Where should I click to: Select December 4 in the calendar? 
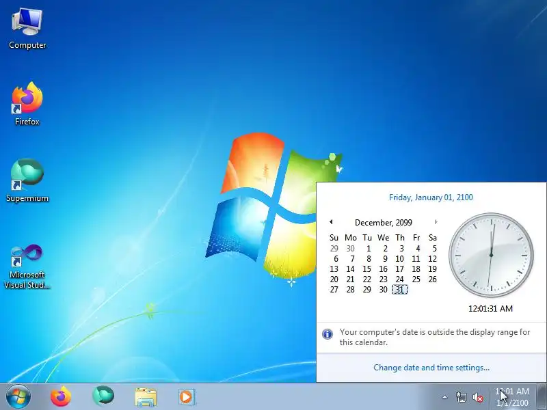tap(418, 249)
